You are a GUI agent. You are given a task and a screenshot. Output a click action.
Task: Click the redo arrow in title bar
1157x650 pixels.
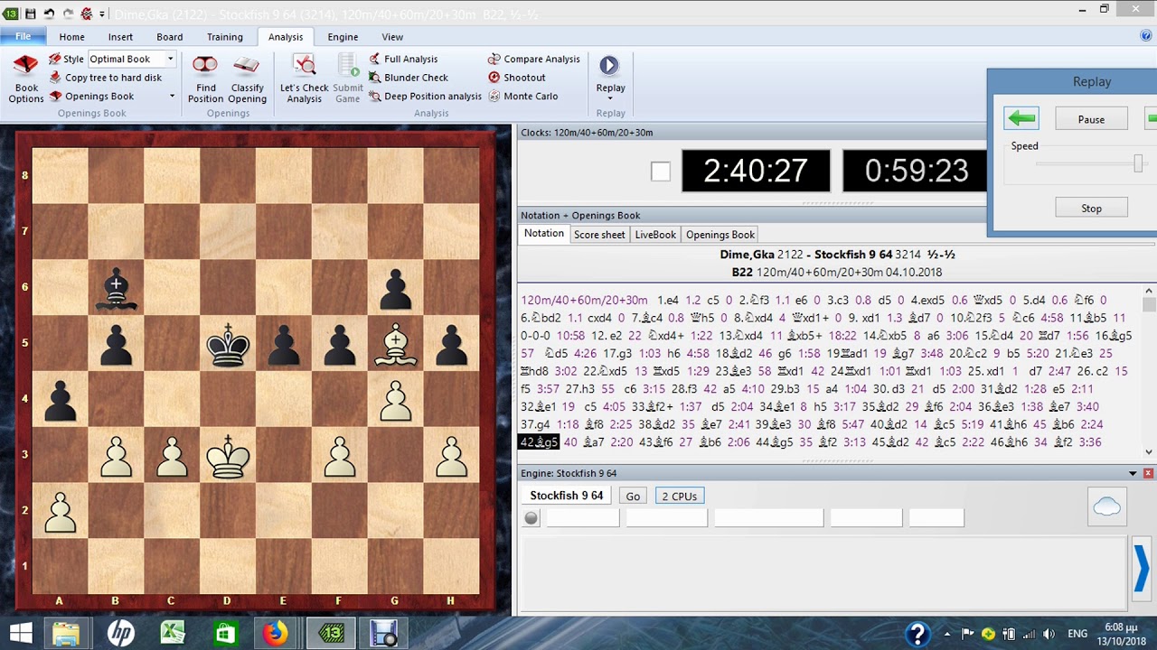pyautogui.click(x=68, y=14)
